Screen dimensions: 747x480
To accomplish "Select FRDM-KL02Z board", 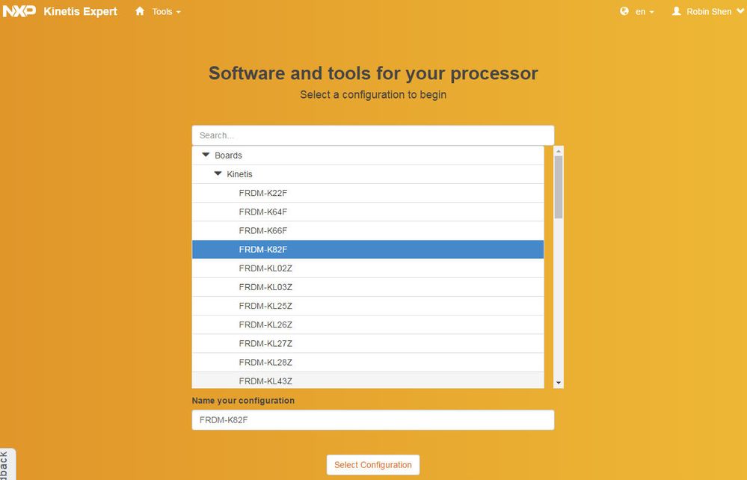I will pos(368,268).
